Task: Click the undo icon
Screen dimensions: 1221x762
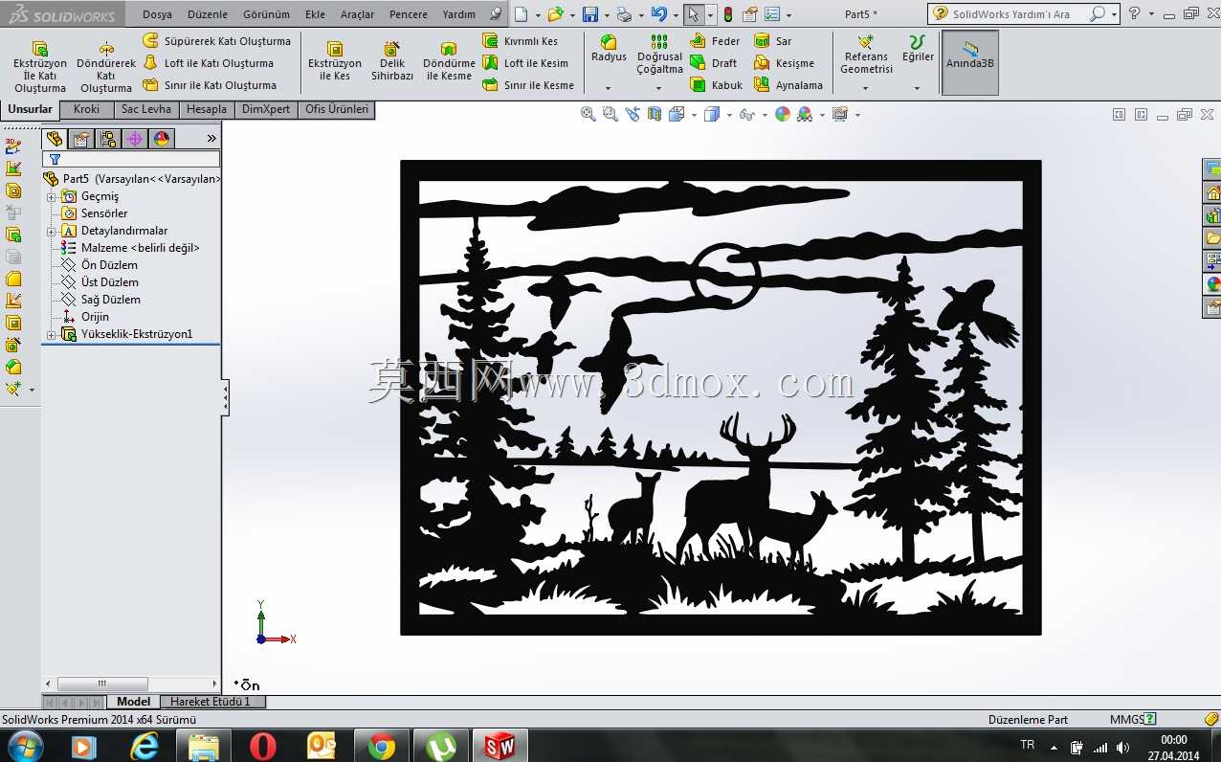Action: click(658, 14)
